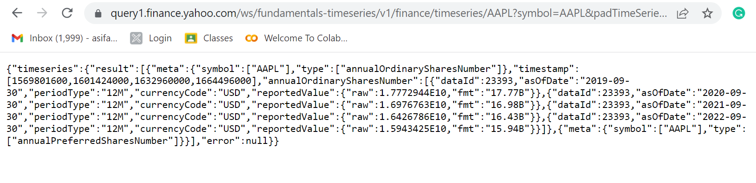Image resolution: width=756 pixels, height=183 pixels.
Task: Open the Classes bookmark
Action: pos(209,38)
